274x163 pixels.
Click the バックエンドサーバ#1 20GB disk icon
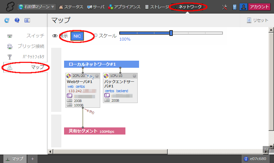pyautogui.click(x=107, y=100)
